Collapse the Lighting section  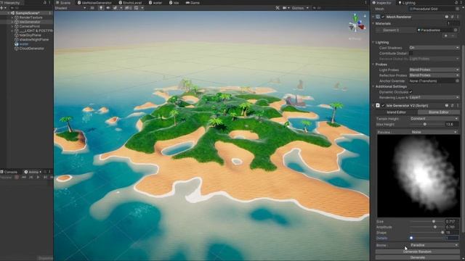pyautogui.click(x=373, y=42)
